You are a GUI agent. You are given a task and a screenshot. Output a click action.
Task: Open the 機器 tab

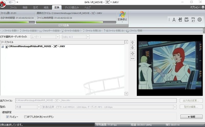[x=25, y=7]
